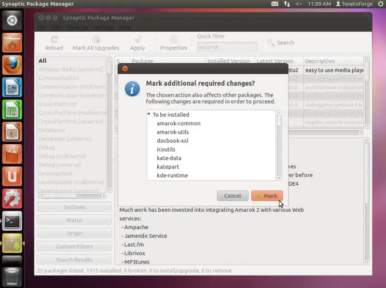Open the Home Folder launcher icon
The image size is (386, 288).
tap(12, 43)
